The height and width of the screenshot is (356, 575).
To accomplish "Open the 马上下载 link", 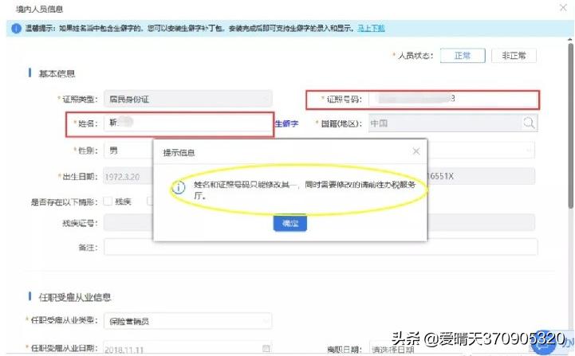I will 371,28.
